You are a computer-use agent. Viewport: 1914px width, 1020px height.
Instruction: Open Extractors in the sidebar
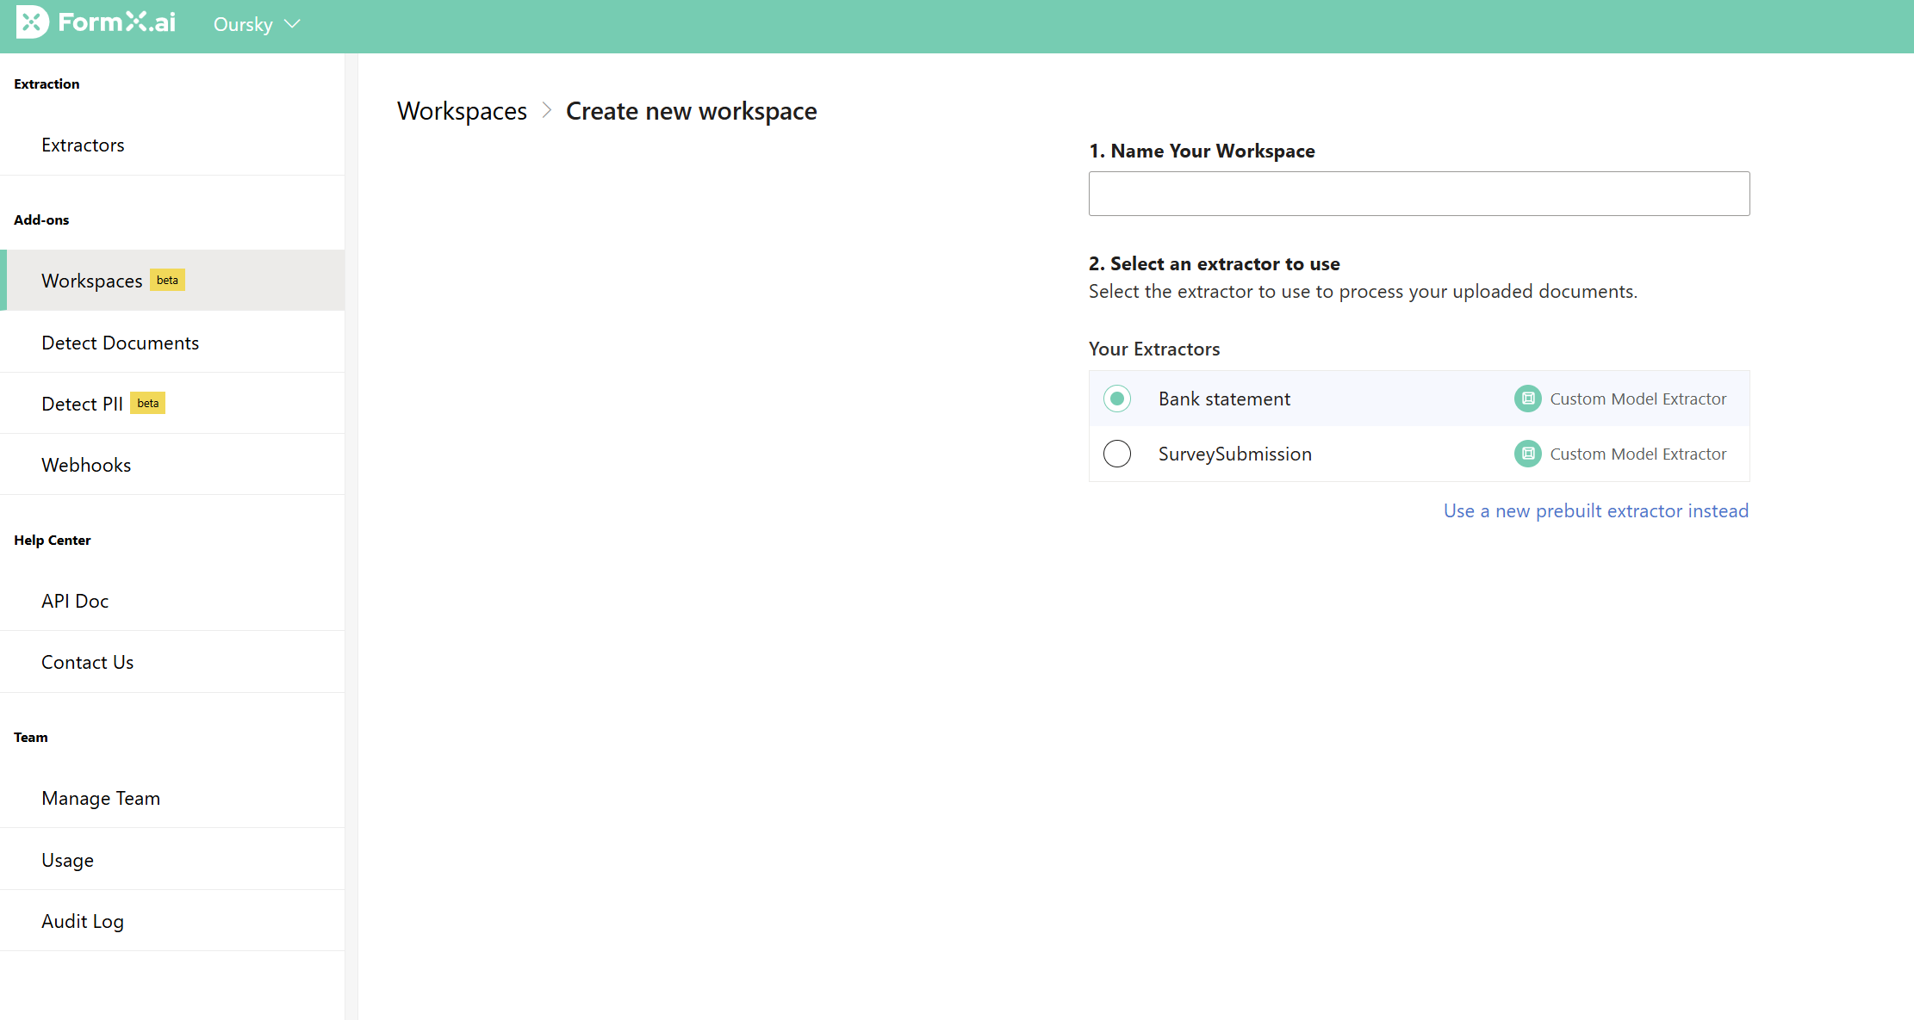[x=83, y=145]
